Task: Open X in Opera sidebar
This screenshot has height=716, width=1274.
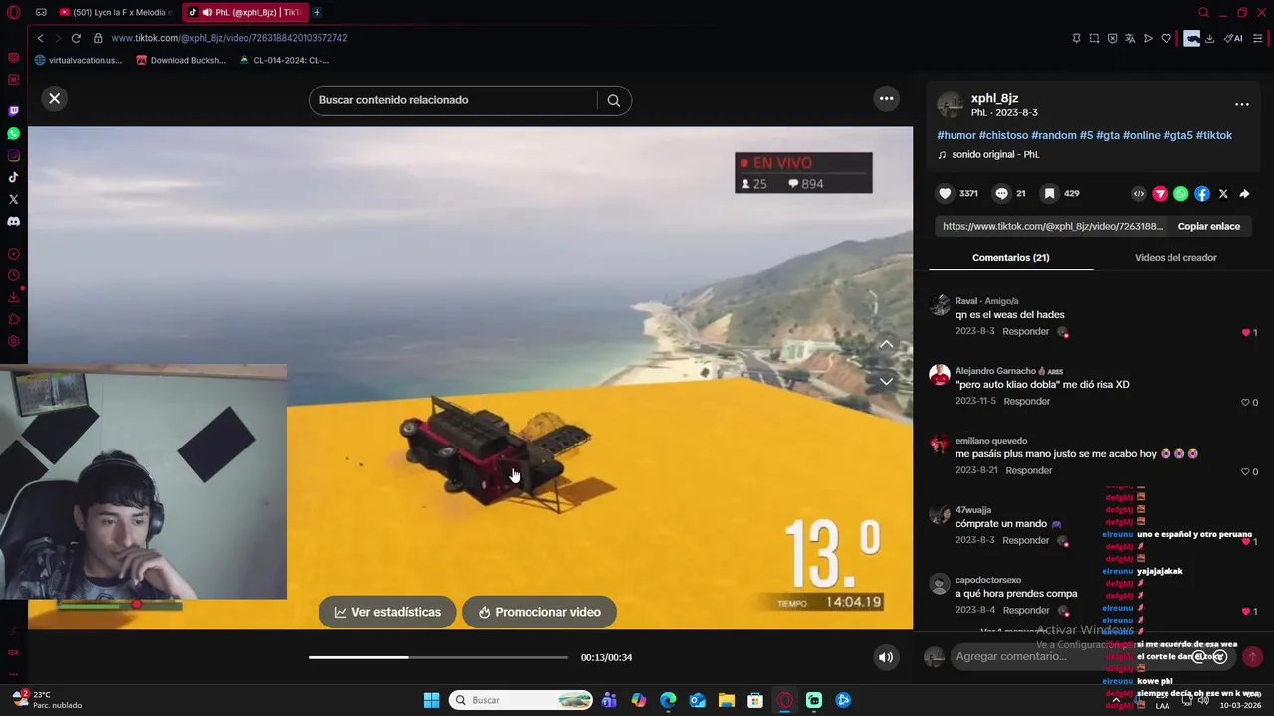Action: [14, 199]
